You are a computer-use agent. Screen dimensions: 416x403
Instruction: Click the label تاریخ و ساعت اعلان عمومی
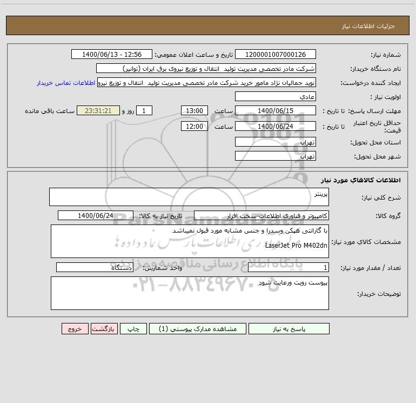click(194, 55)
